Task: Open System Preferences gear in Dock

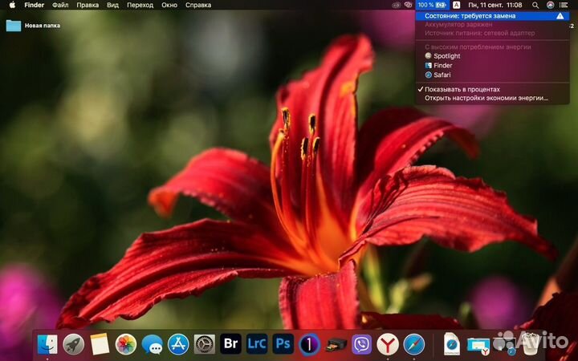Action: tap(205, 344)
